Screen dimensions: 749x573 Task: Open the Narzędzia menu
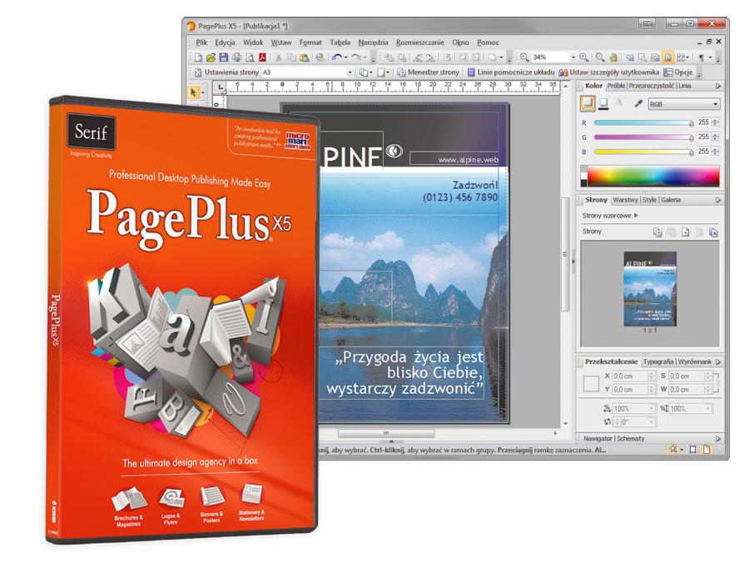coord(373,42)
